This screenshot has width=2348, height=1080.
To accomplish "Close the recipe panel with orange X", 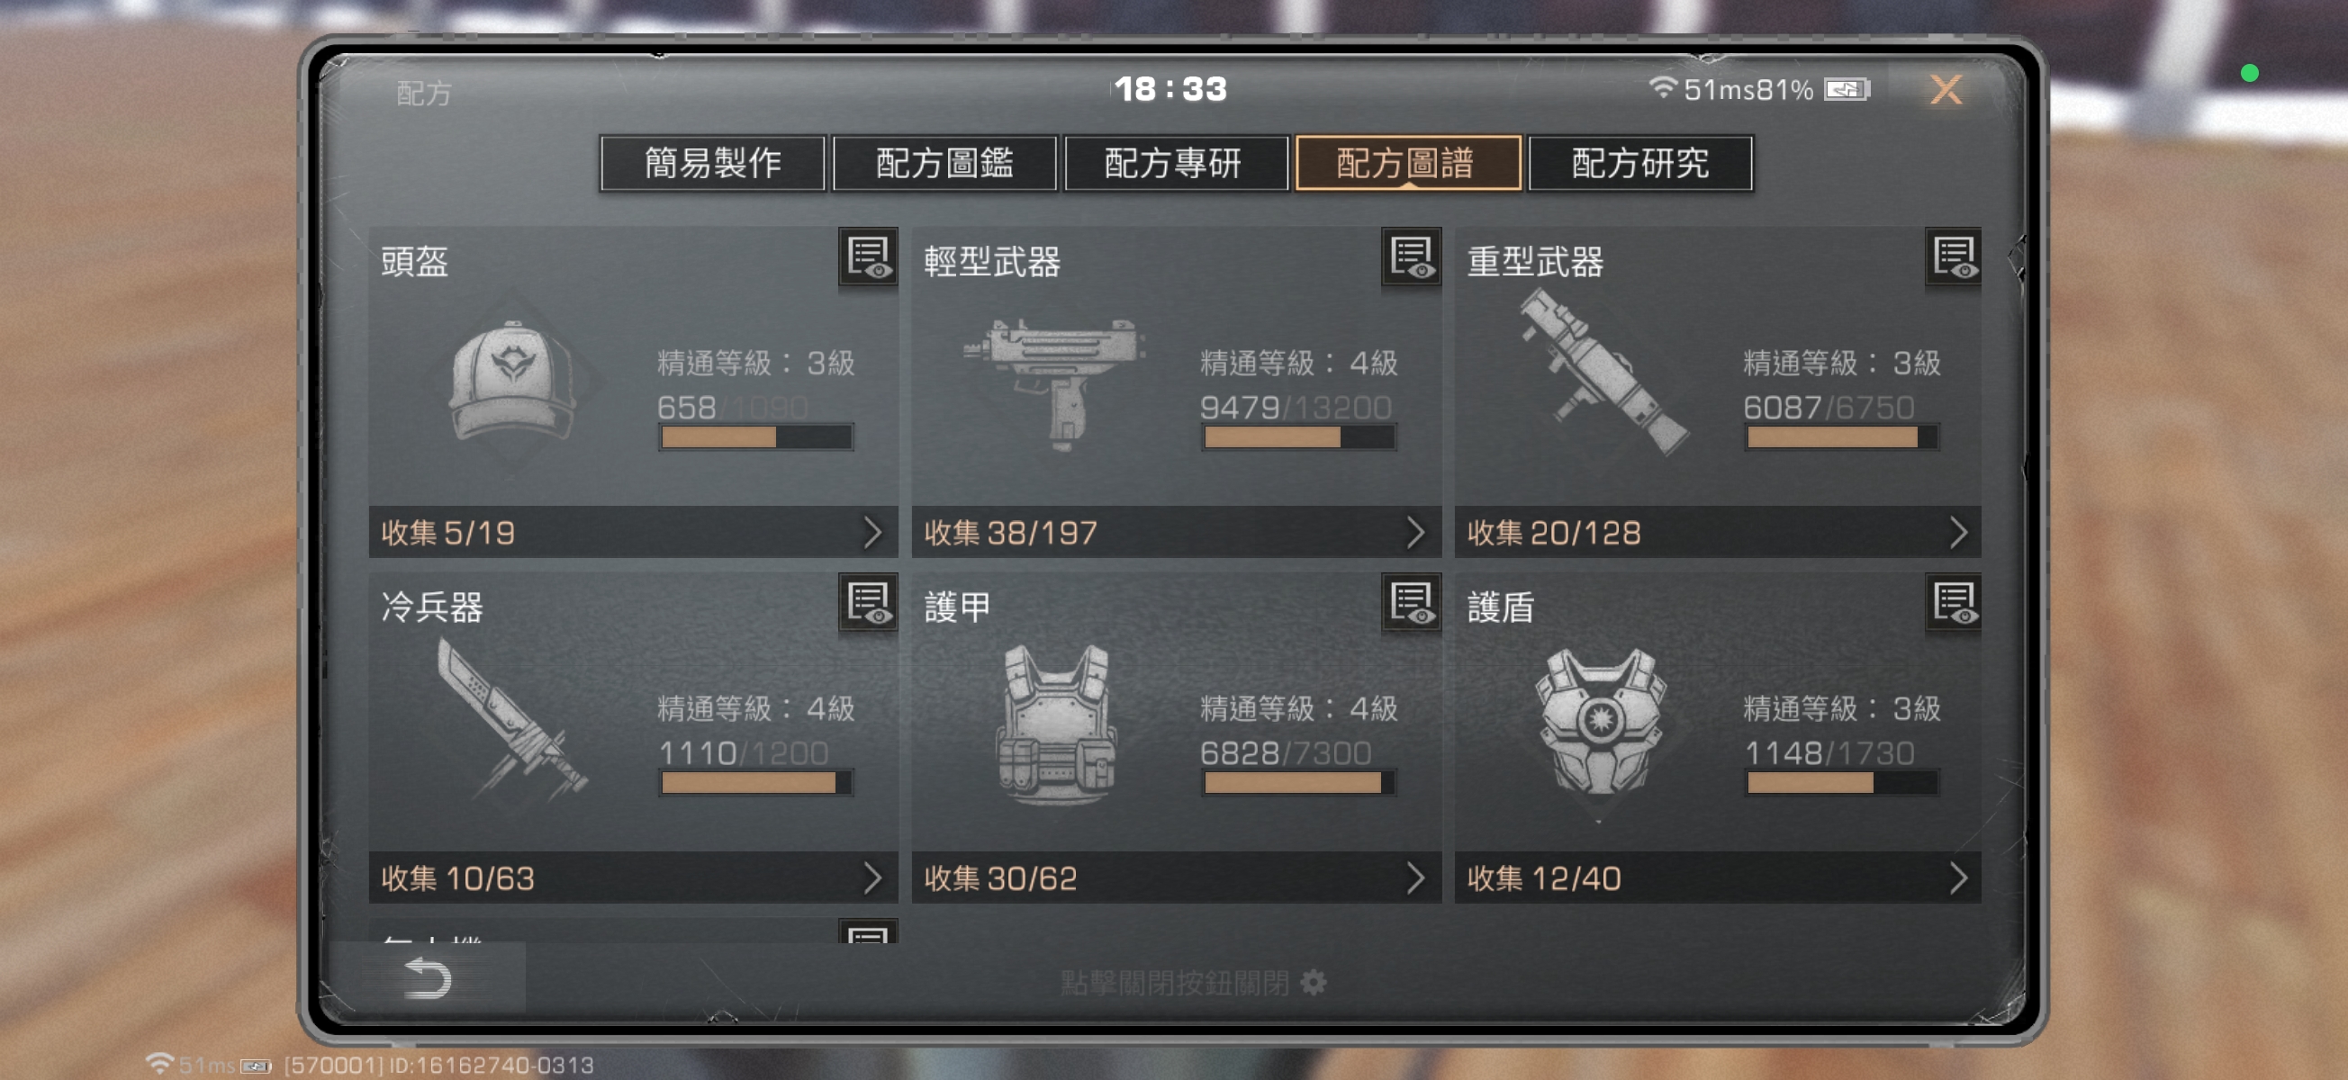I will (1946, 89).
